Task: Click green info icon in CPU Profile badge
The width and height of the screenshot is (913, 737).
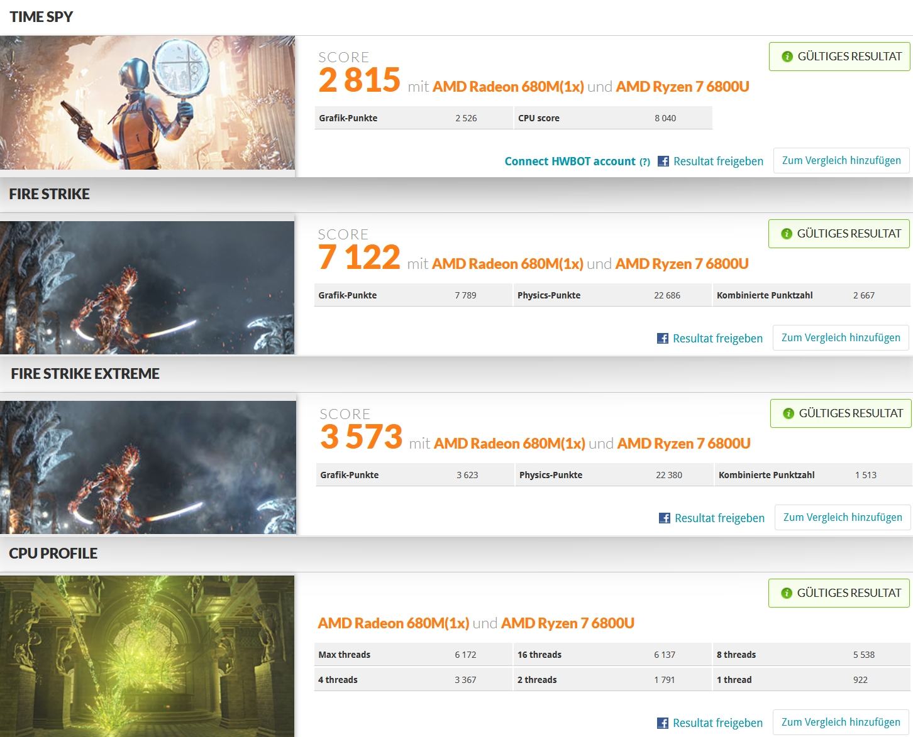Action: pos(786,593)
